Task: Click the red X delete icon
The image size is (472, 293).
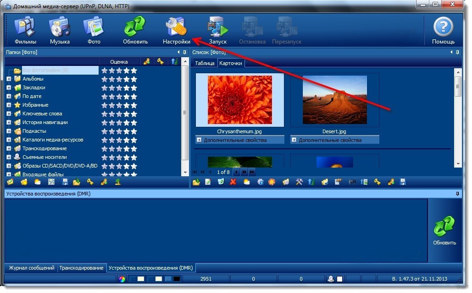Action: [x=233, y=182]
